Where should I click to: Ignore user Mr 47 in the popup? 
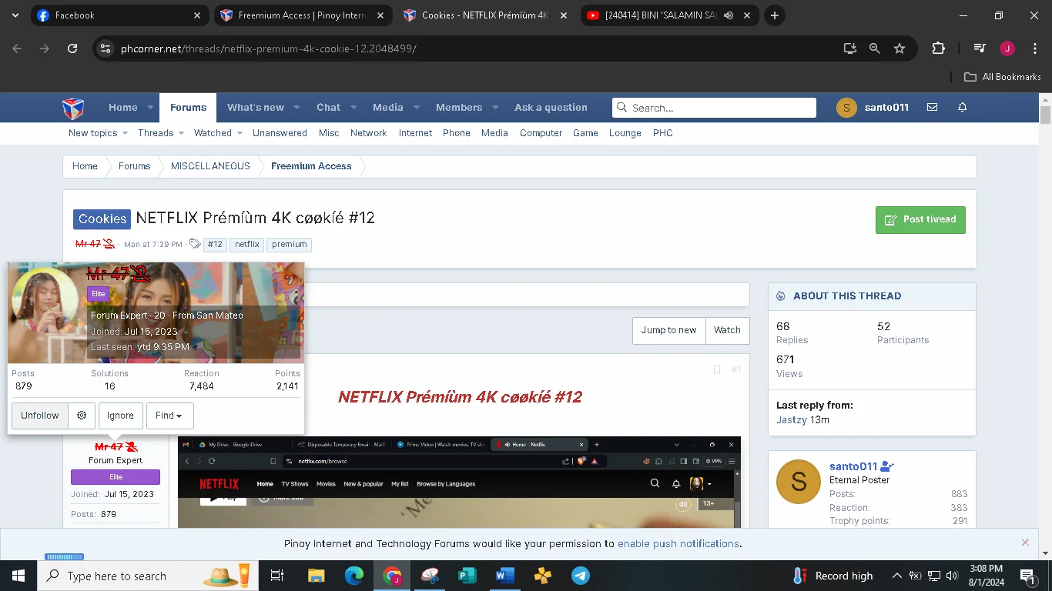coord(120,416)
